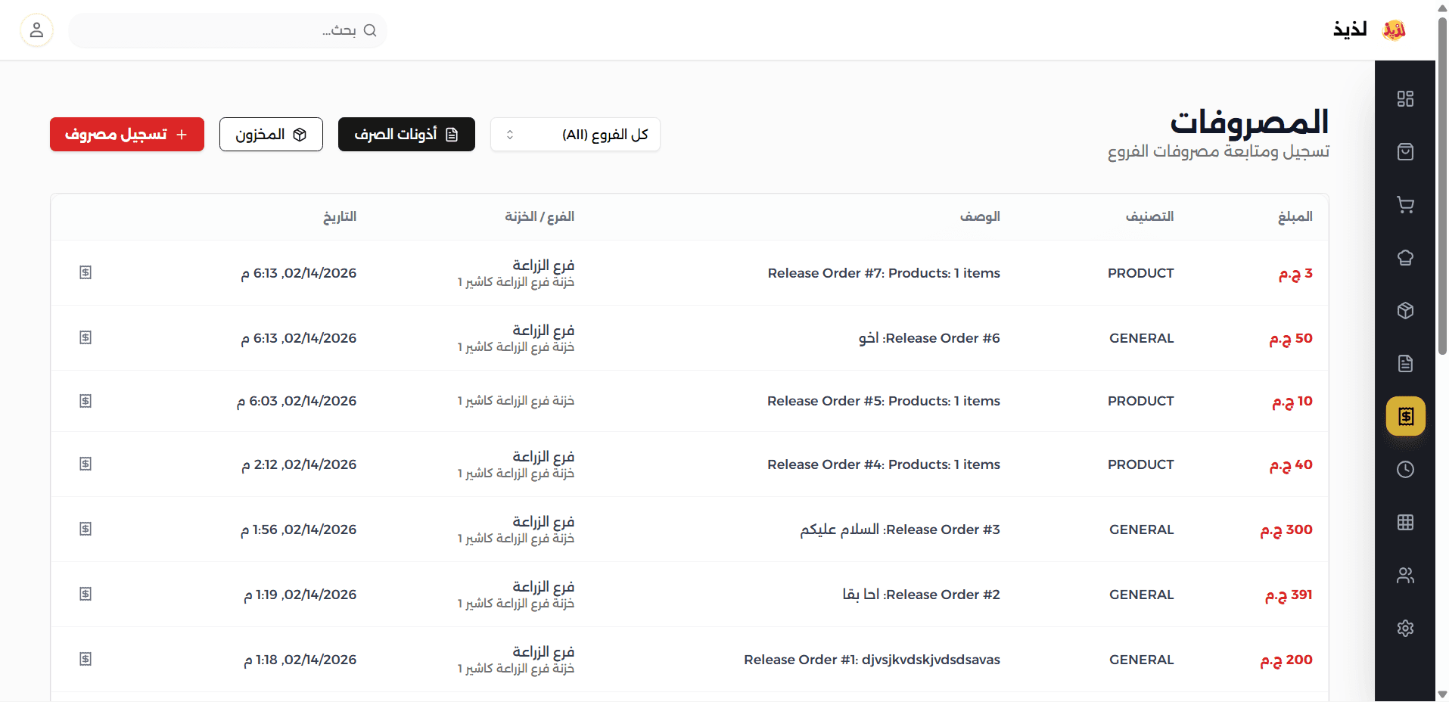Open receipt icon for Release Order #3 row
The image size is (1449, 702).
click(86, 529)
